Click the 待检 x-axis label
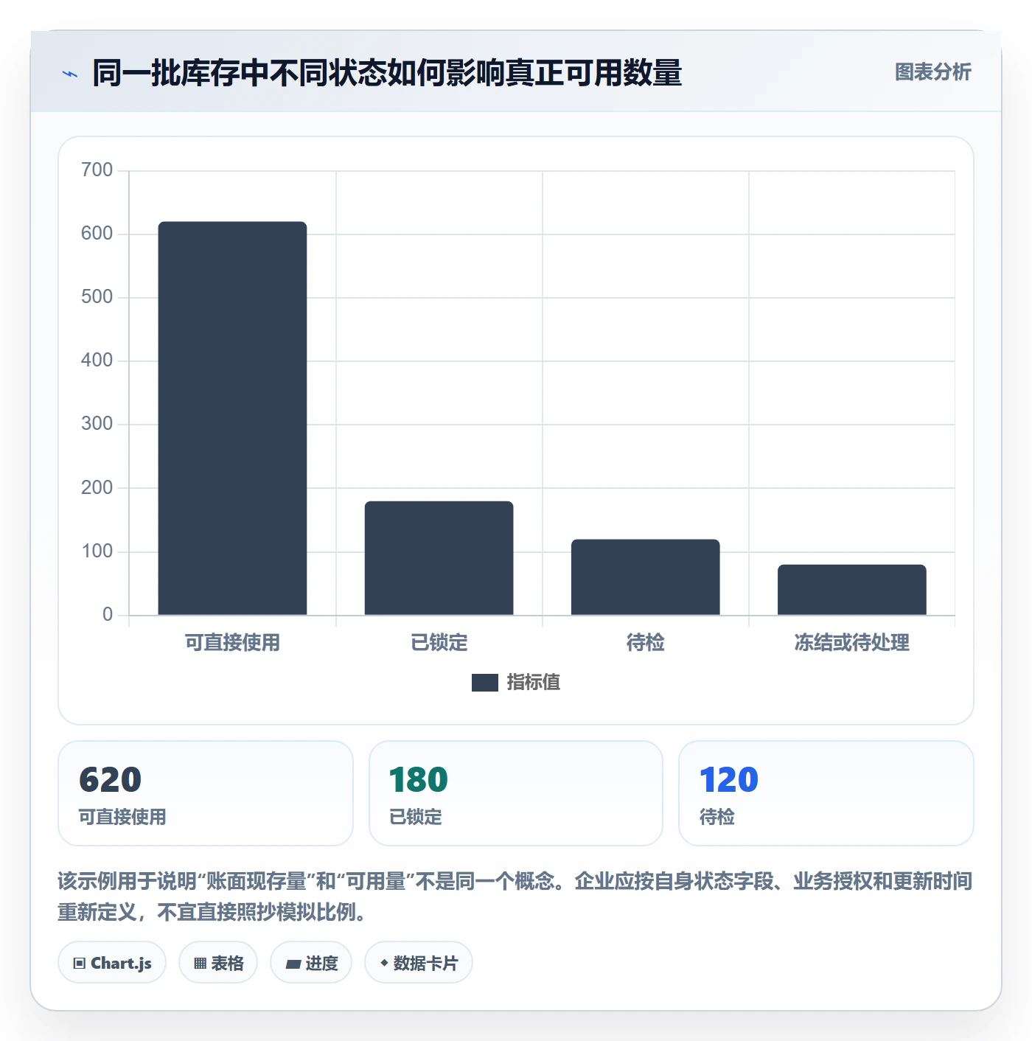Image resolution: width=1032 pixels, height=1041 pixels. coord(645,643)
